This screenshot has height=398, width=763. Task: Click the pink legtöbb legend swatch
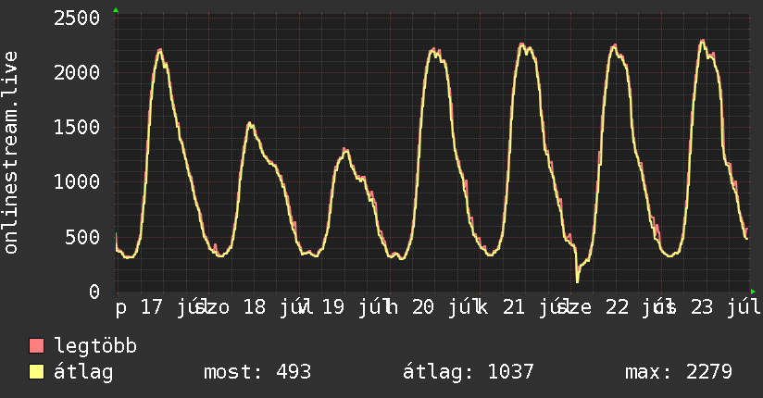[36, 345]
